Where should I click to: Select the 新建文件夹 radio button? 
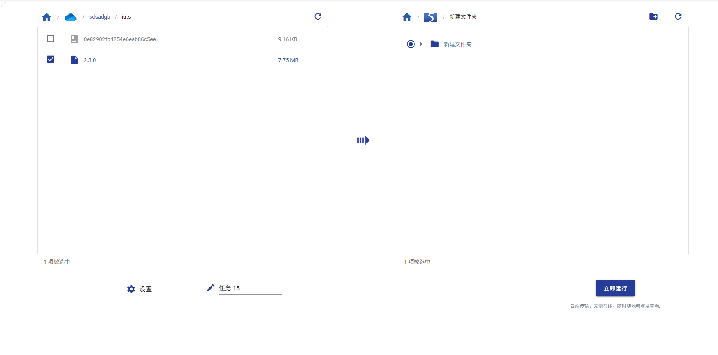(x=411, y=44)
